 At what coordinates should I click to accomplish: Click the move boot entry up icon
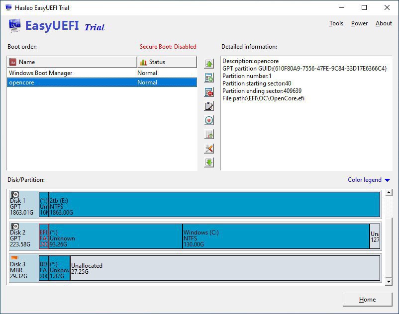[209, 64]
